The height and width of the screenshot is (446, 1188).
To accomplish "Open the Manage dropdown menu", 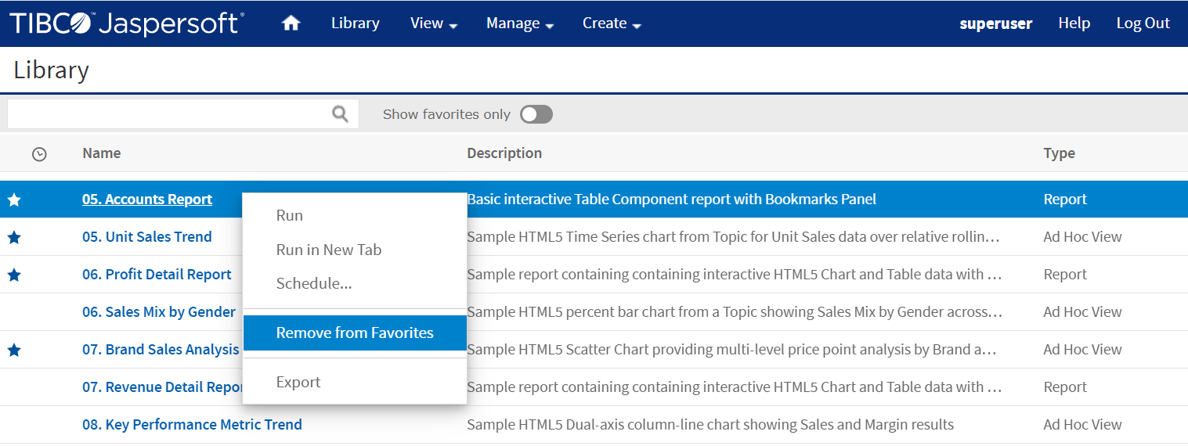I will pyautogui.click(x=520, y=23).
